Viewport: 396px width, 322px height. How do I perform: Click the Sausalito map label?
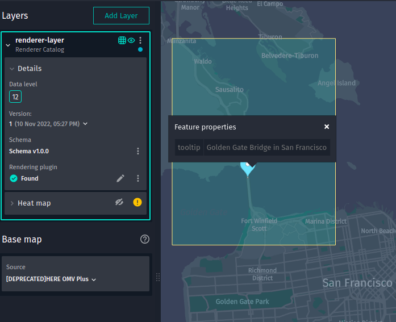click(x=230, y=90)
